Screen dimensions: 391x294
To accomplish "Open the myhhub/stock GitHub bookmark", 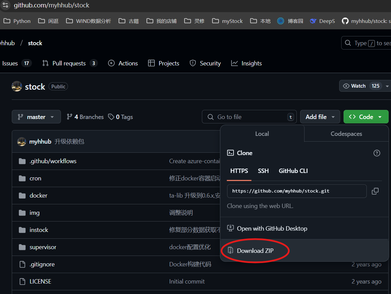I will click(366, 21).
